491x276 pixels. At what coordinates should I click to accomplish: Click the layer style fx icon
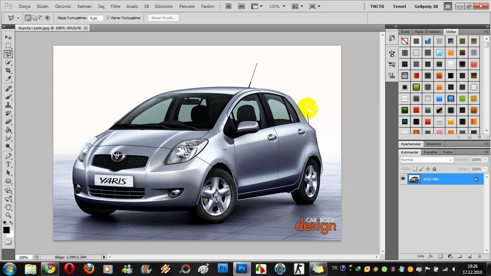pyautogui.click(x=430, y=256)
